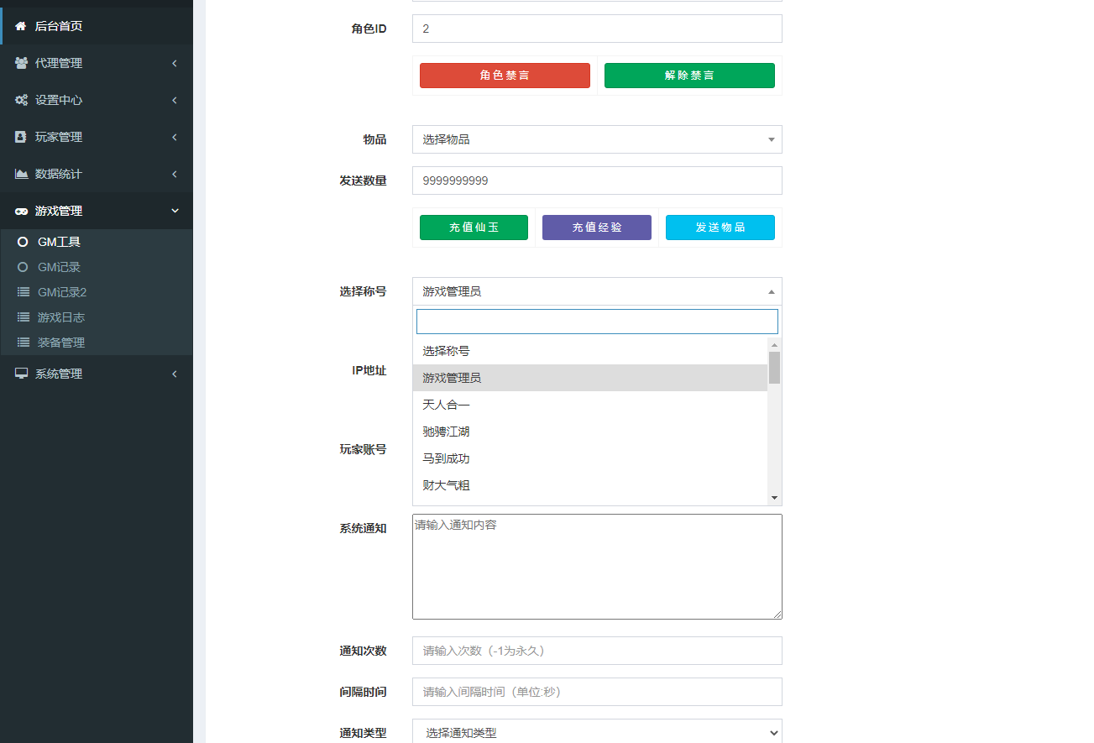Click the users icon for 代理管理
Screen dimensions: 1094x743
21,63
